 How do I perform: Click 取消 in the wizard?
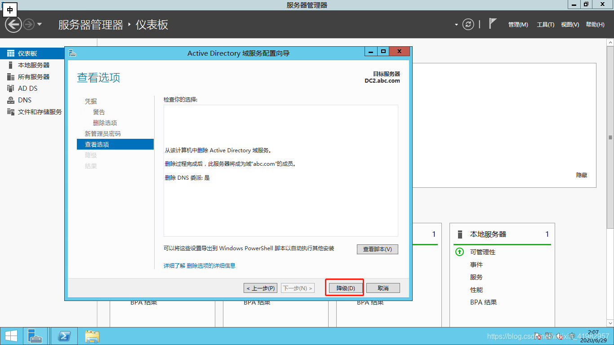pos(383,288)
